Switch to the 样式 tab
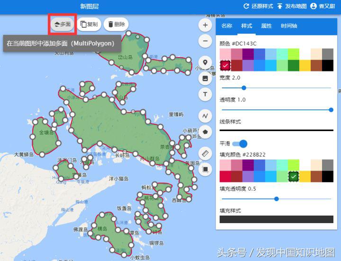 click(x=247, y=26)
